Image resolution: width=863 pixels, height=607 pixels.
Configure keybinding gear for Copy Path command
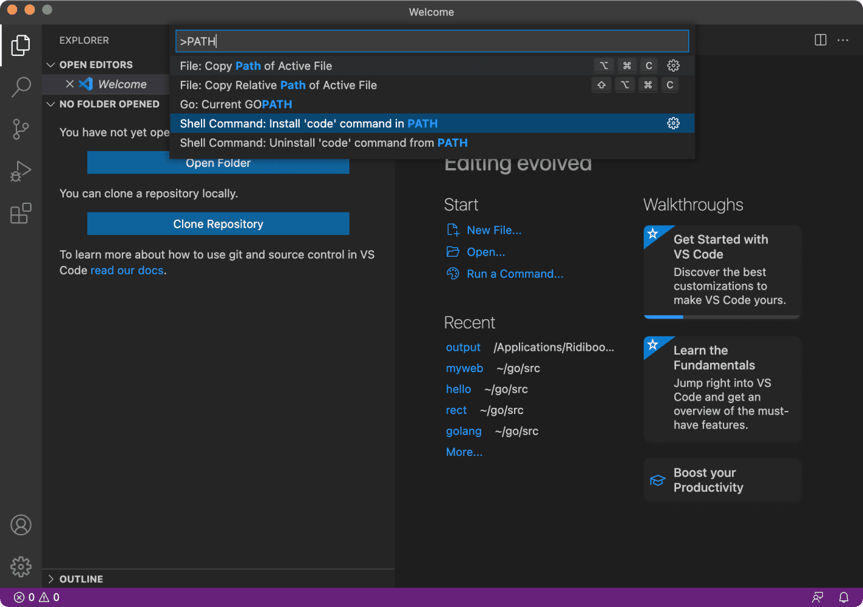674,66
